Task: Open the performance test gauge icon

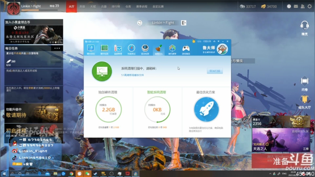Action: [131, 50]
